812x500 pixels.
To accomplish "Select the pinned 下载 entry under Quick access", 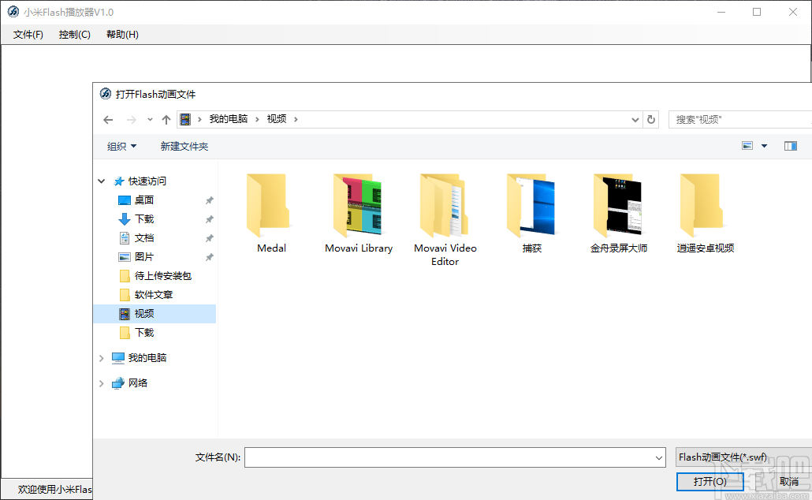I will click(x=145, y=218).
